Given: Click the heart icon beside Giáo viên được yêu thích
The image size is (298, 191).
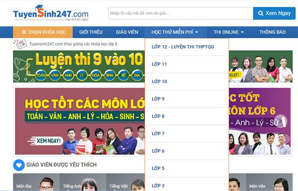Looking at the screenshot, I should [19, 165].
